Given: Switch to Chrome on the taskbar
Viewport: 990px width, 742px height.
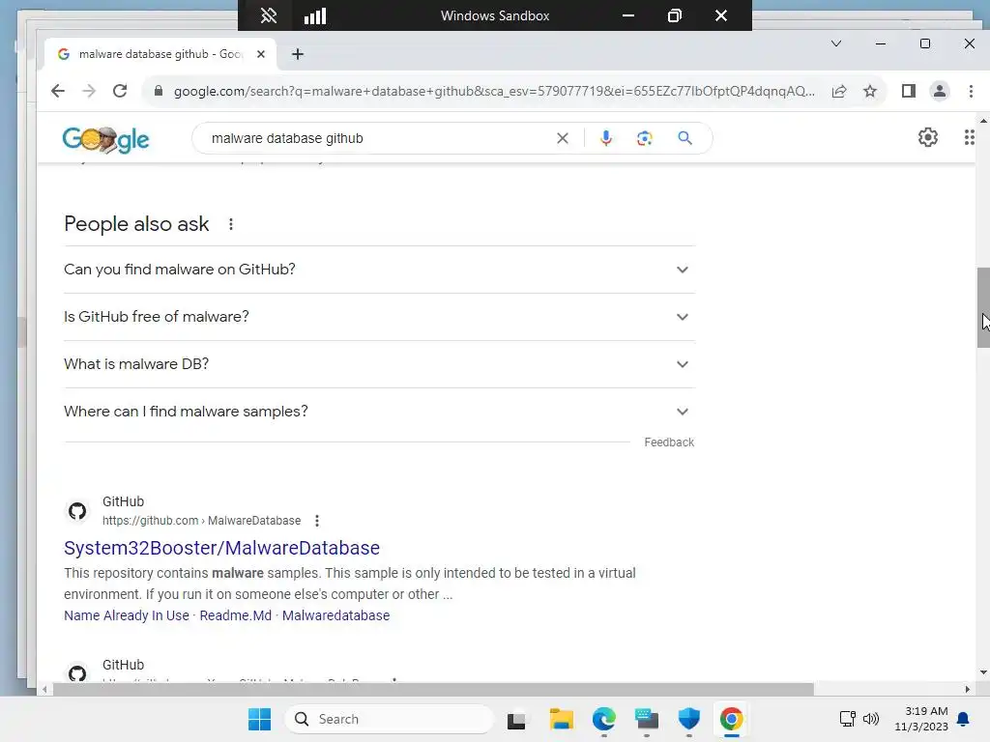Looking at the screenshot, I should [x=731, y=719].
